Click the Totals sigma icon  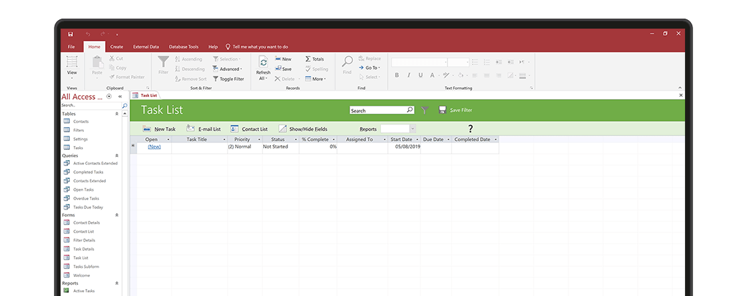tap(308, 59)
